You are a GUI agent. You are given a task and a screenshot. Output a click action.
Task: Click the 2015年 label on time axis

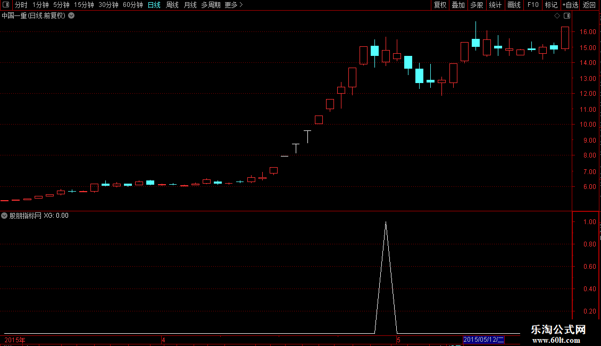[15, 340]
